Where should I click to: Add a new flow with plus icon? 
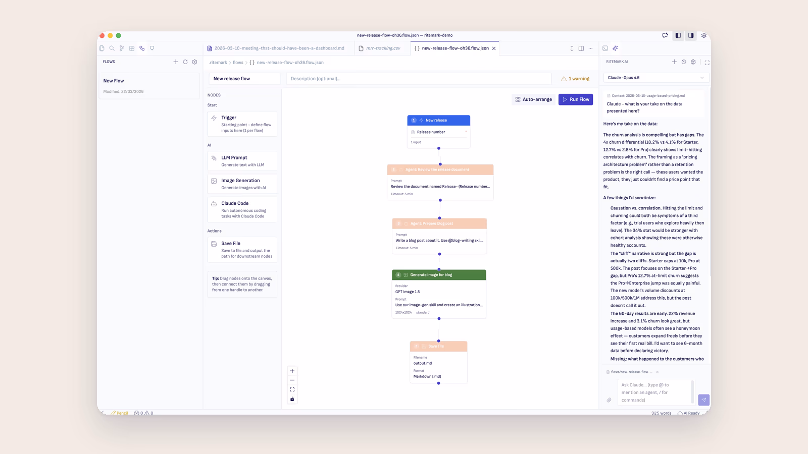pyautogui.click(x=176, y=62)
